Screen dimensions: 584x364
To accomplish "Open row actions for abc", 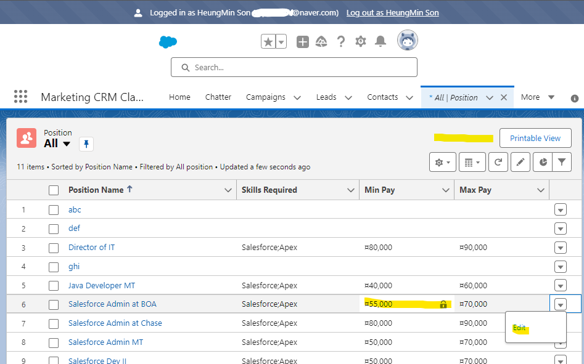I will click(x=561, y=209).
